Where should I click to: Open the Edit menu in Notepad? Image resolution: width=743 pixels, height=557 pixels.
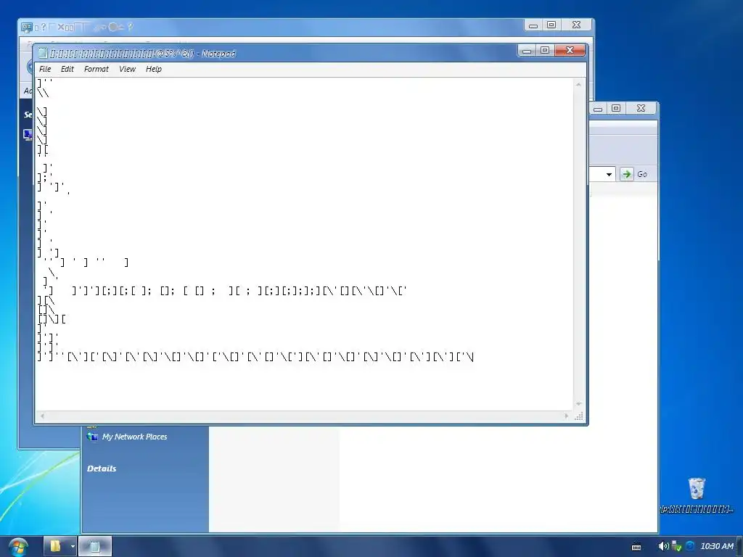pyautogui.click(x=67, y=69)
